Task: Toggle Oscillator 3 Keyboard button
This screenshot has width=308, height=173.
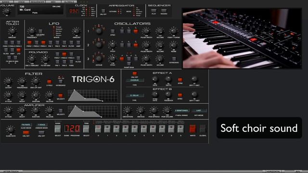Action: (x=174, y=59)
